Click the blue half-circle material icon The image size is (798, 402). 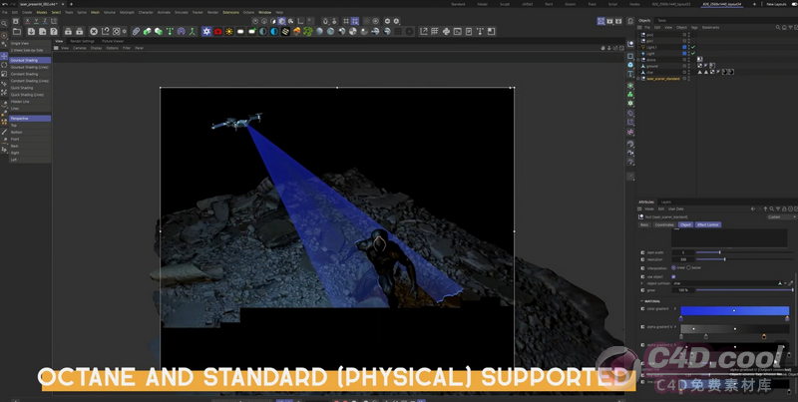(274, 32)
